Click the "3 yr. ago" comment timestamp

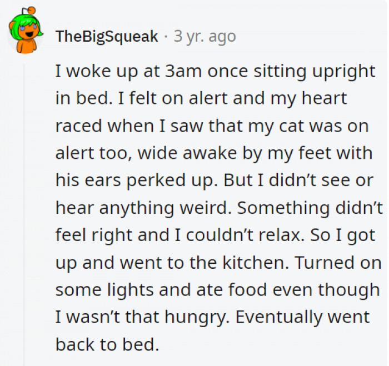coord(205,37)
